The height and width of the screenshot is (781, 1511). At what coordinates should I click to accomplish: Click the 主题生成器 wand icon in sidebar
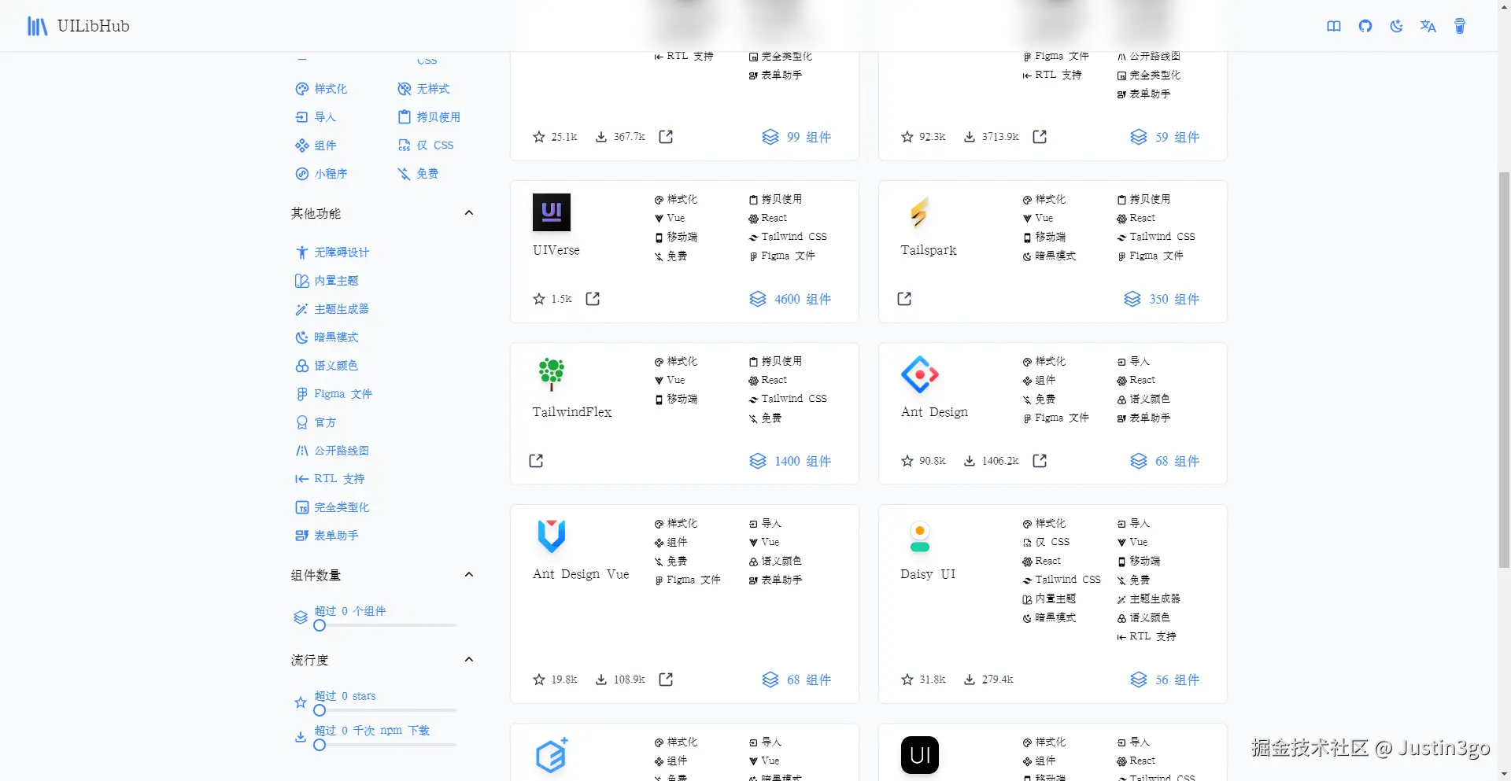[301, 309]
